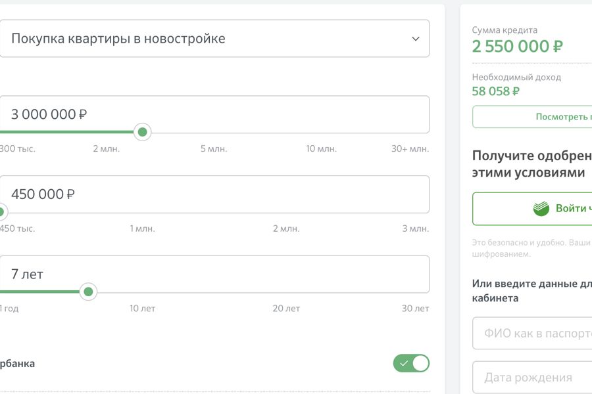Click the '10 млн.' mark on the price scale
Screen dimensions: 592x394
(321, 149)
